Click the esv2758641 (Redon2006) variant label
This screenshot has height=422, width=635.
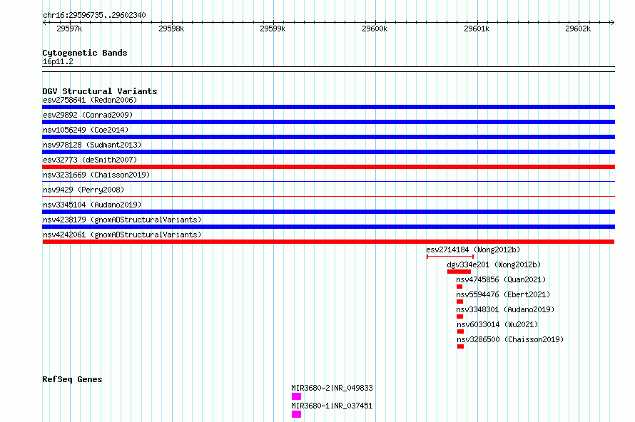coord(90,100)
